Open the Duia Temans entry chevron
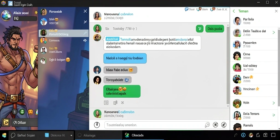 tap(273, 115)
